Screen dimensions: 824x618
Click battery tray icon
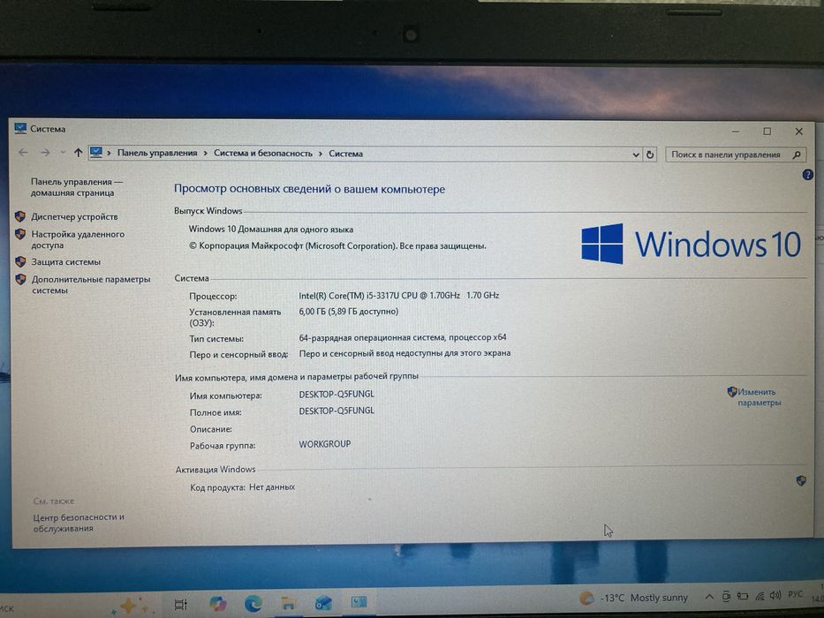(x=742, y=596)
